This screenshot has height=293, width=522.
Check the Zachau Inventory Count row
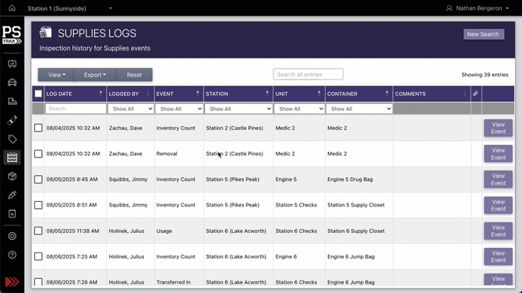38,128
